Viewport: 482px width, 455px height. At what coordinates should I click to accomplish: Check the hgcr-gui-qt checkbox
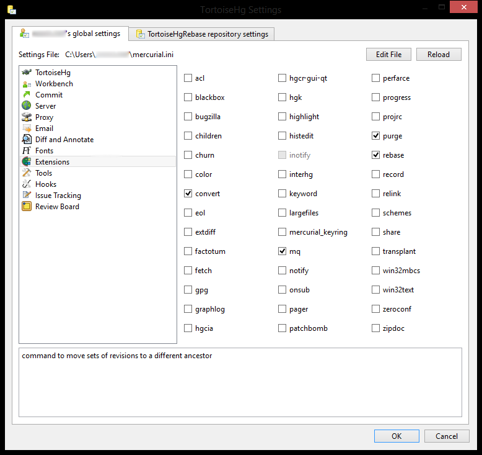coord(282,78)
